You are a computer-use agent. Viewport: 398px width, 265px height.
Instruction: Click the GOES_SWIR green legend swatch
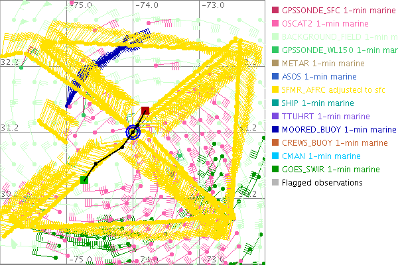click(275, 169)
